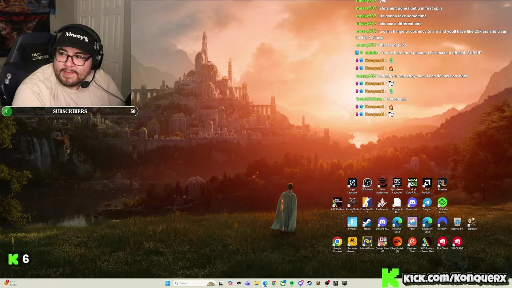
Task: Open the weather widget showing Sunny
Action: click(11, 283)
